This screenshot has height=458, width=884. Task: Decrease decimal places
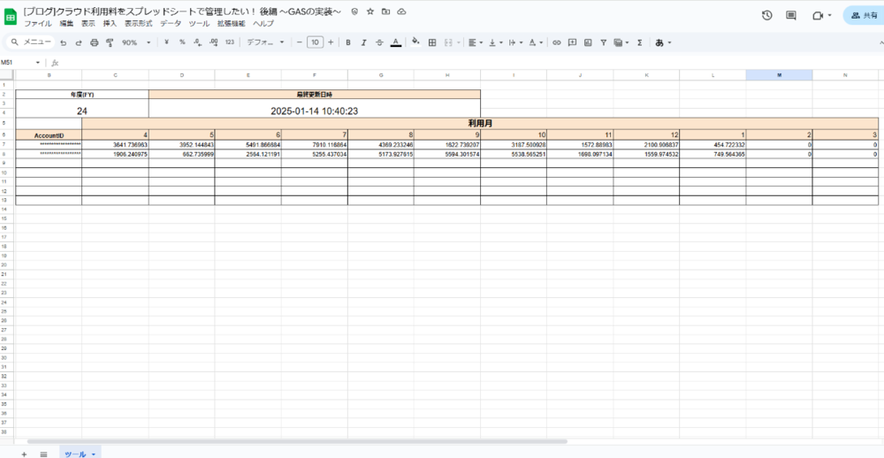(x=198, y=42)
